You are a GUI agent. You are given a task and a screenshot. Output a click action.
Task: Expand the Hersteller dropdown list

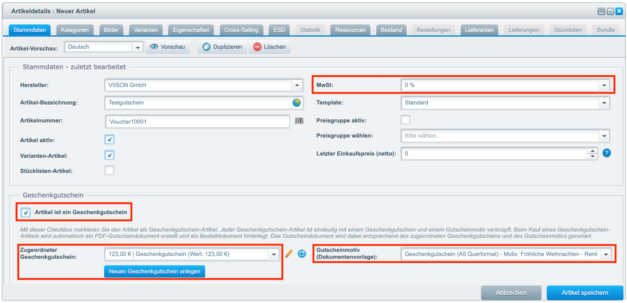[297, 85]
